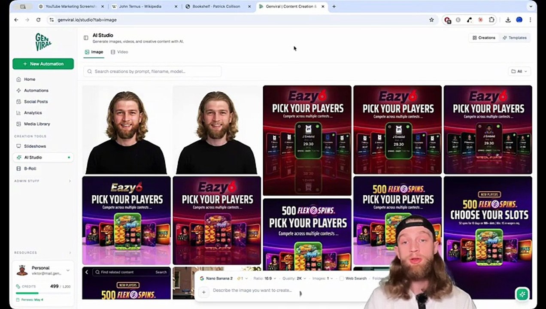This screenshot has height=309, width=546.
Task: Enable the Web Search checkbox
Action: tap(341, 279)
